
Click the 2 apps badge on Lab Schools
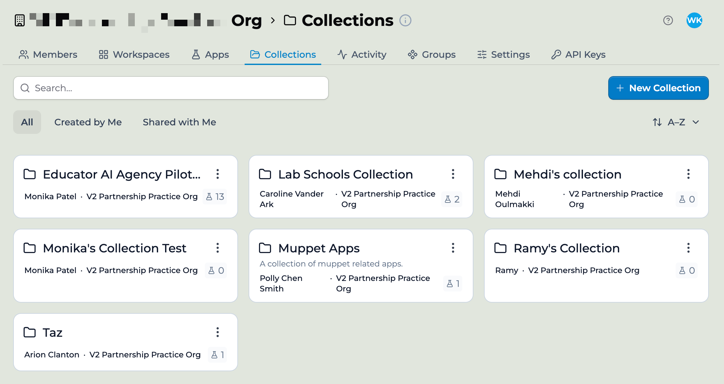coord(452,199)
